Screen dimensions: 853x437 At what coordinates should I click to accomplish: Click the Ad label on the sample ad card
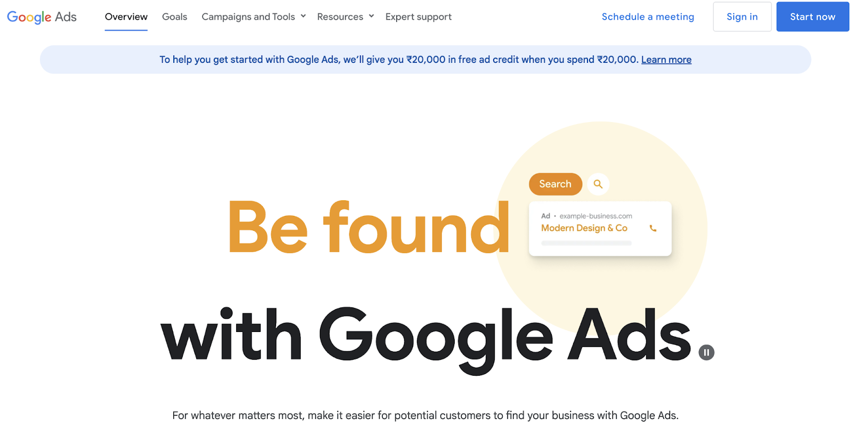coord(546,215)
